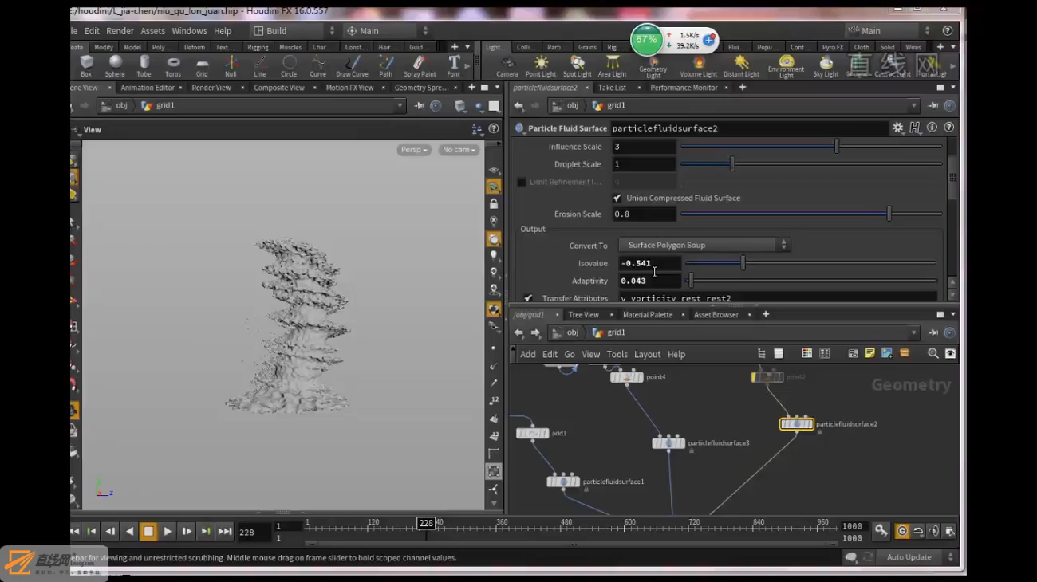Toggle audio playback speaker button
The height and width of the screenshot is (582, 1037).
pyautogui.click(x=934, y=531)
